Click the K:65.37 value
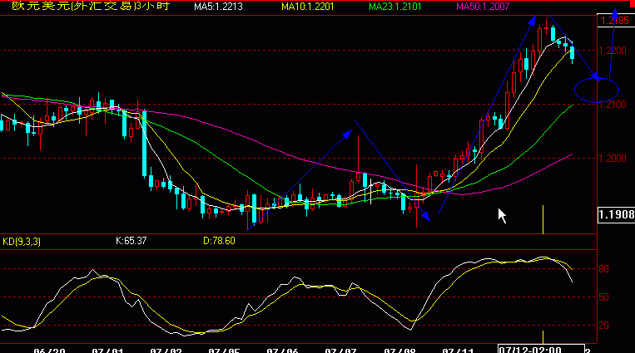 131,241
